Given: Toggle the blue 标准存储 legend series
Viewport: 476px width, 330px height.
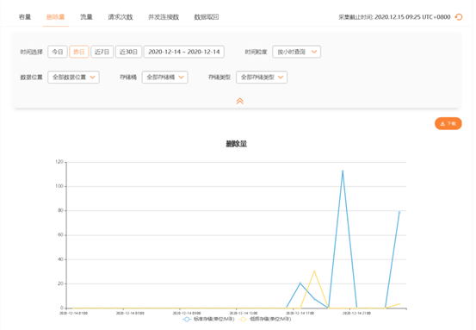Looking at the screenshot, I should click(x=208, y=319).
